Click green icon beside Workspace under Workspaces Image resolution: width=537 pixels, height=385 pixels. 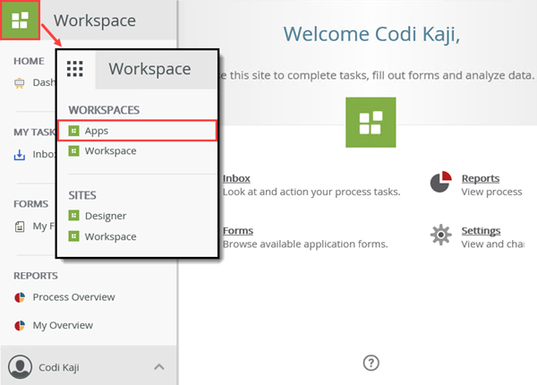[73, 150]
